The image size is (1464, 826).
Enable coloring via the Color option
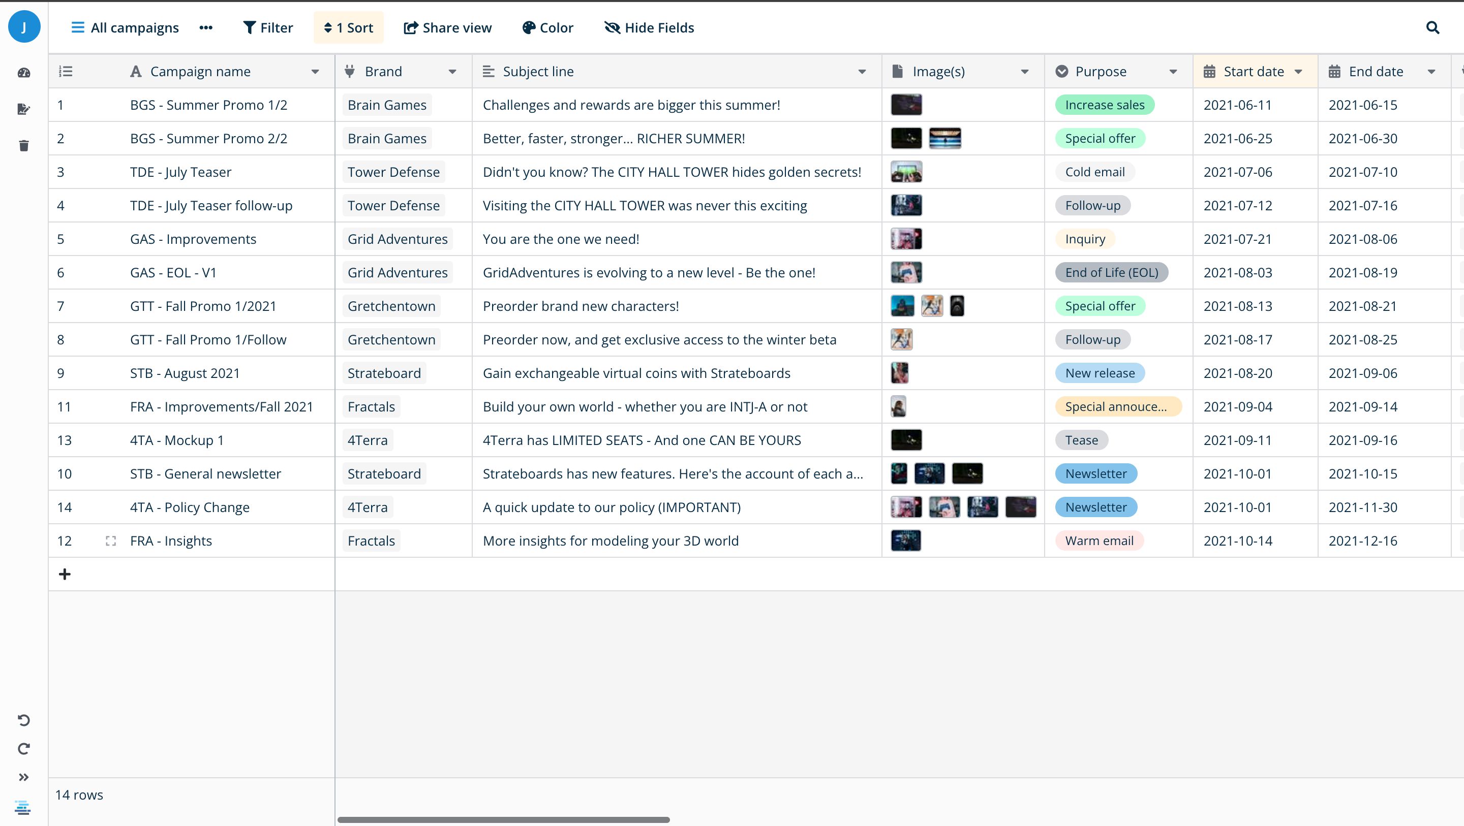[x=547, y=27]
